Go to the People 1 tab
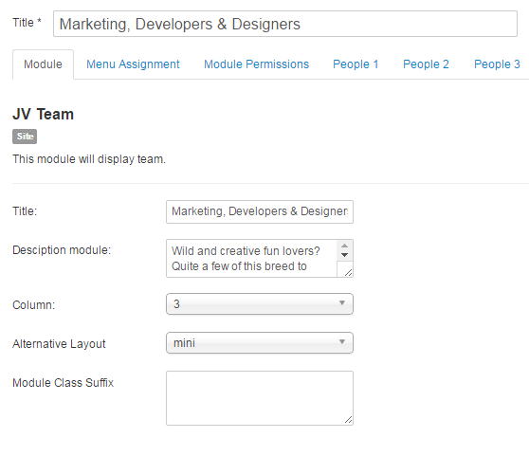529x456 pixels. click(356, 64)
